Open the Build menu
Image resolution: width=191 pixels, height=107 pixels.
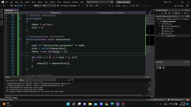coord(34,2)
